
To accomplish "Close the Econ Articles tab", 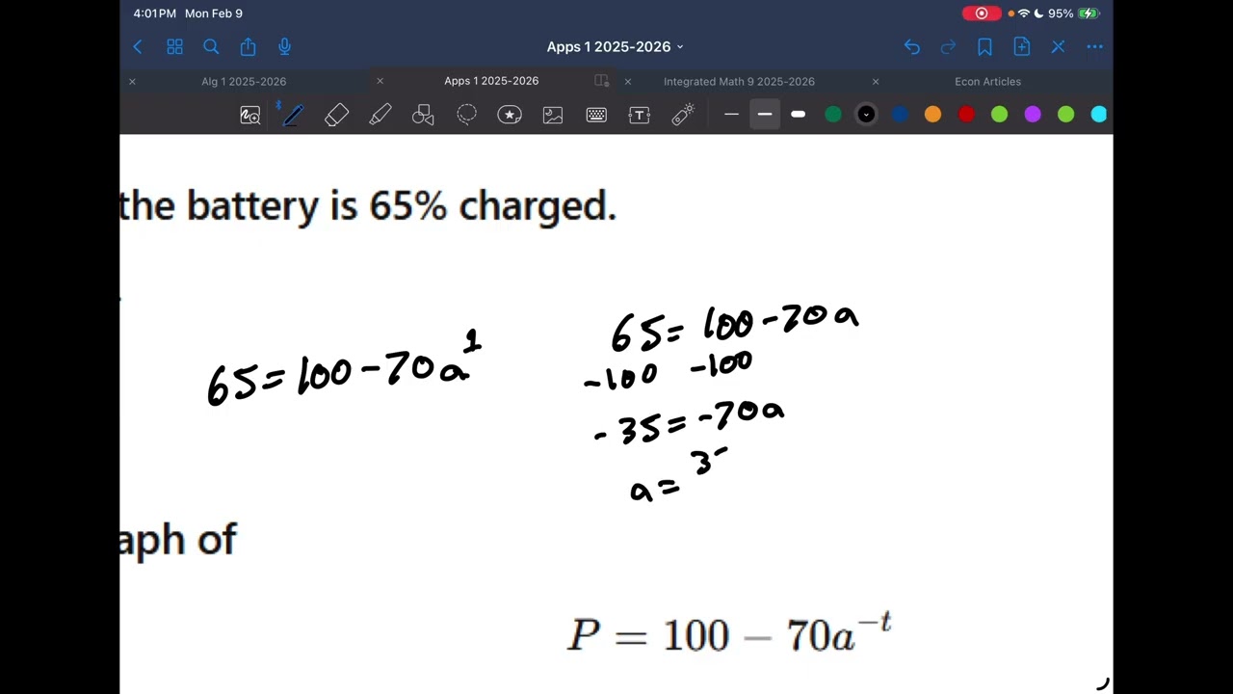I will [876, 81].
